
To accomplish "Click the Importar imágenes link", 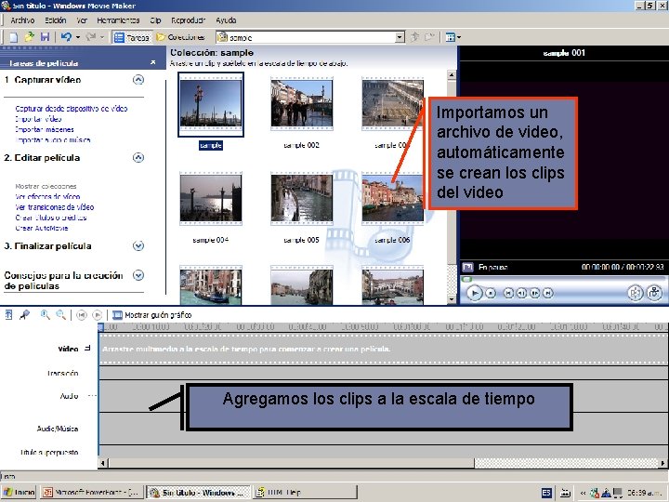I will (45, 129).
